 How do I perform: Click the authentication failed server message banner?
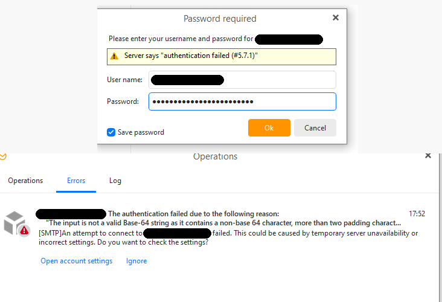222,57
